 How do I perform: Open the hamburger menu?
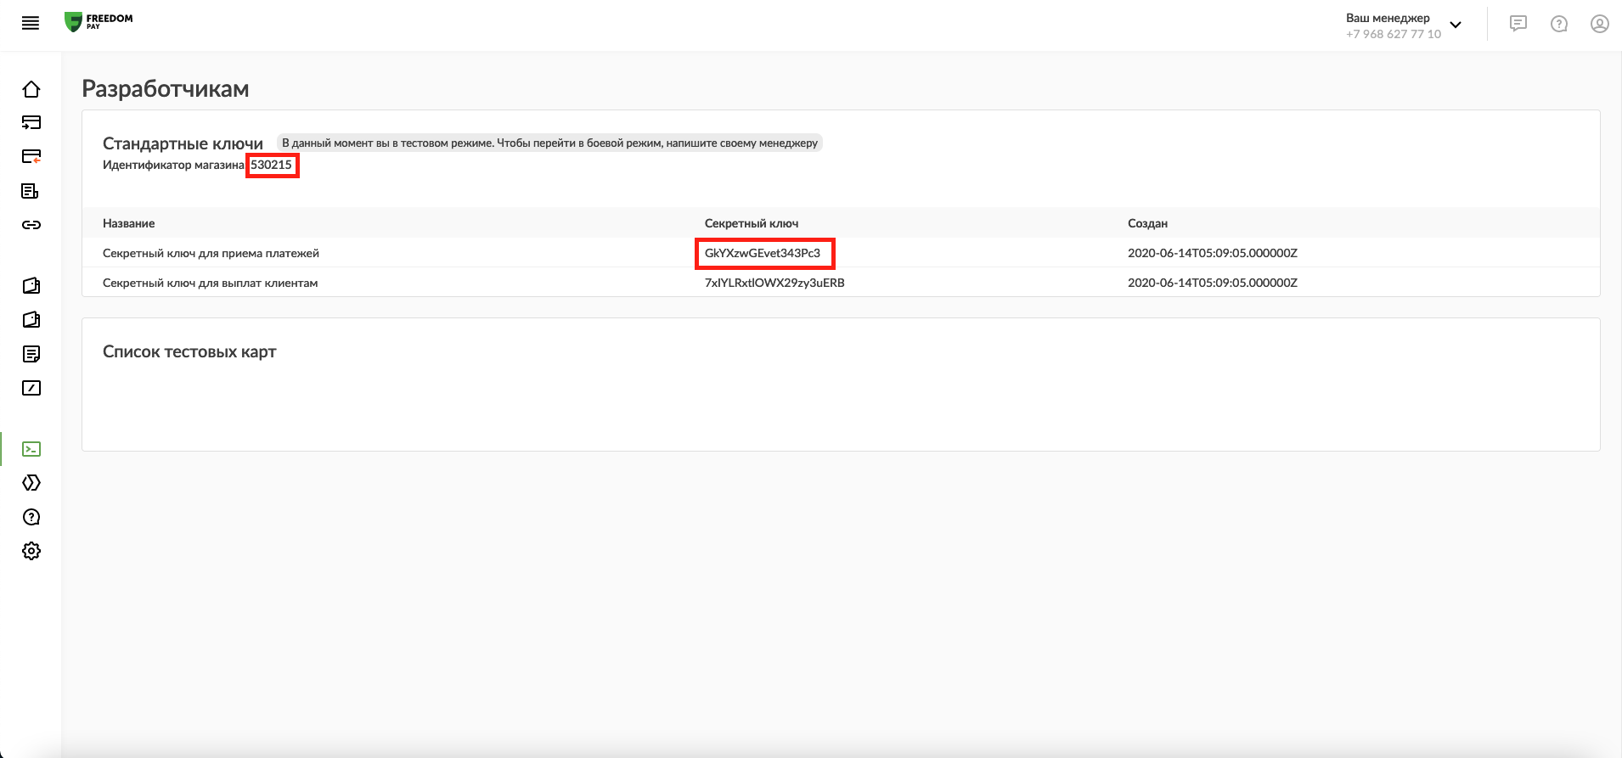(31, 24)
